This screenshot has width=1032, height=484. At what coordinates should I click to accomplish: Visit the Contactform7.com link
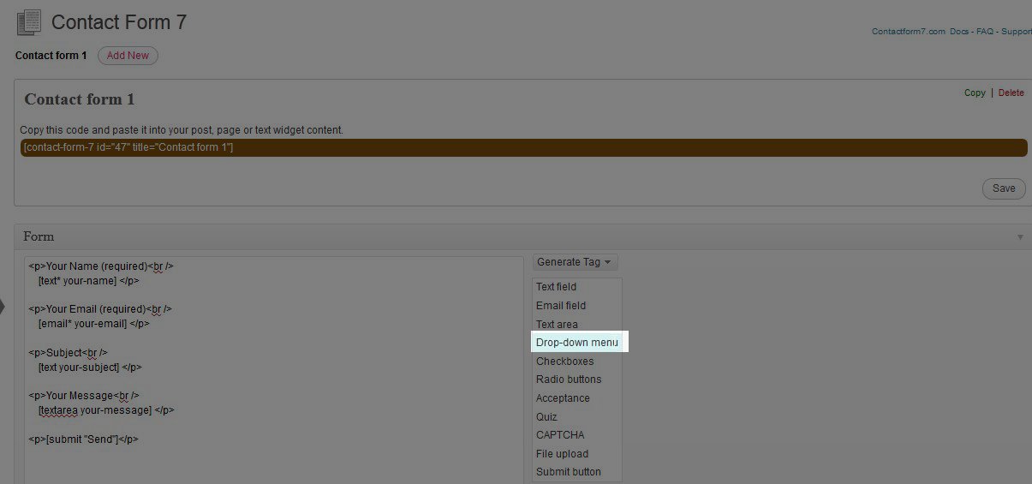[x=908, y=32]
